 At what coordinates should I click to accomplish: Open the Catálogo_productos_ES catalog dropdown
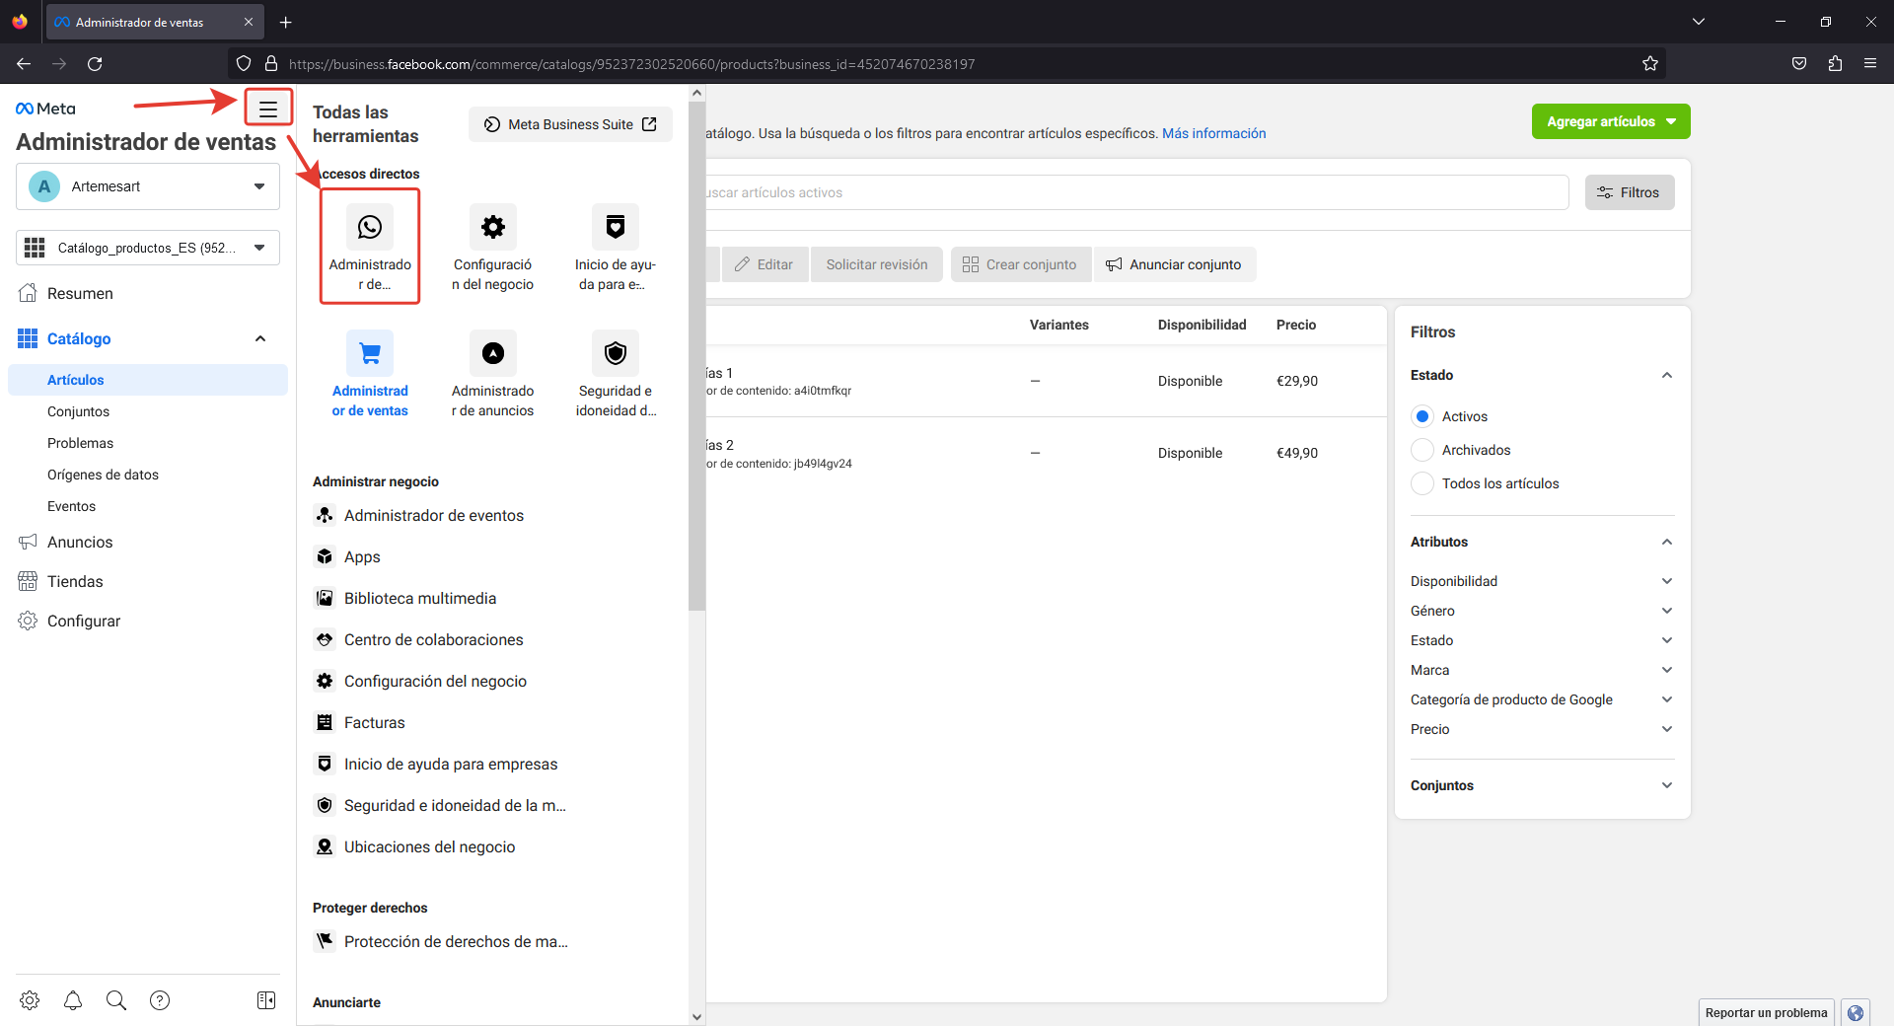coord(148,248)
